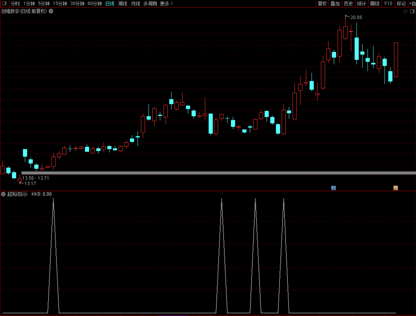Click the blue 财 event marker
The width and height of the screenshot is (416, 316).
tap(334, 188)
